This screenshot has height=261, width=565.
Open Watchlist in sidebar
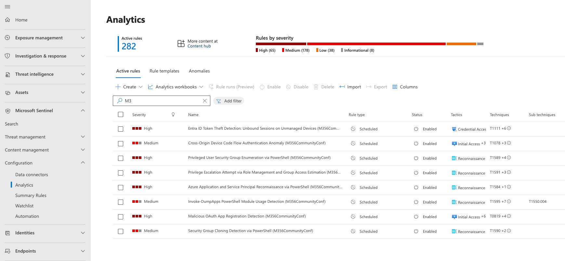[24, 206]
